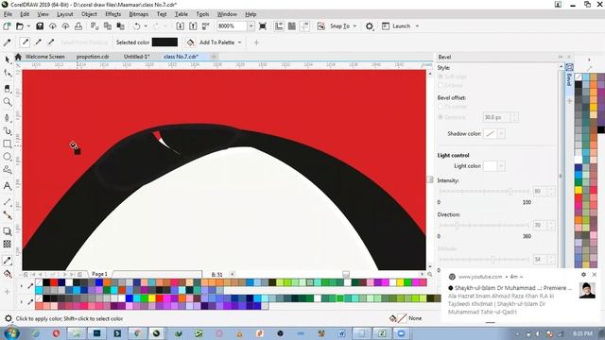
Task: Select the Emboss style radio button
Action: coord(441,85)
